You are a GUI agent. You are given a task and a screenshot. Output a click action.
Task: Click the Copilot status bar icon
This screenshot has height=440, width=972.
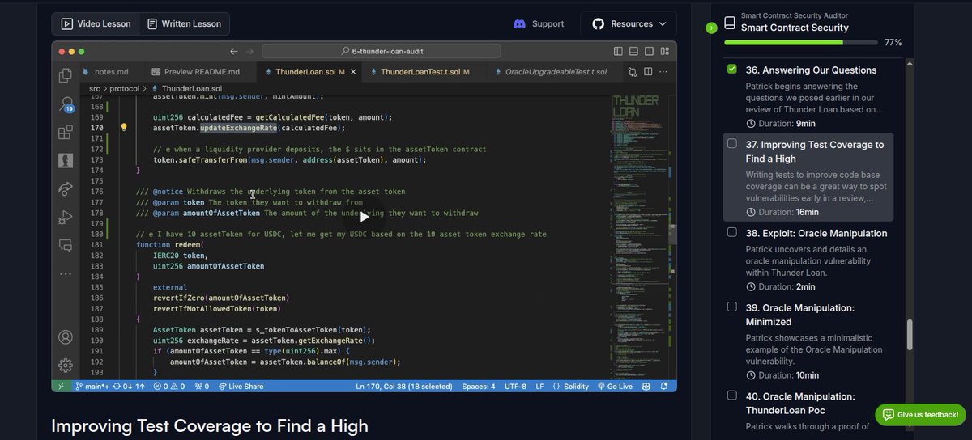click(648, 387)
